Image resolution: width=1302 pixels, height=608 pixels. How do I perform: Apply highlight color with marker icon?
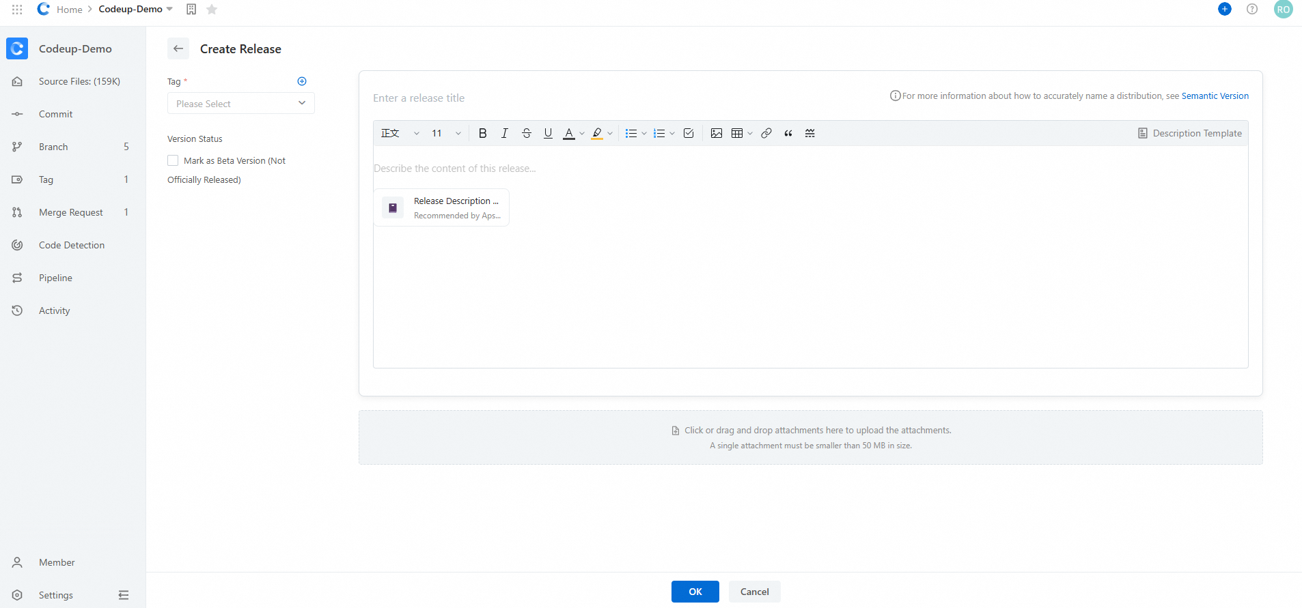(x=597, y=133)
